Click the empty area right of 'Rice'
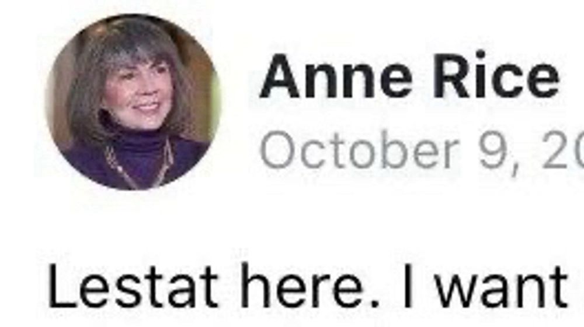Screen dimensions: 584x327 tap(572, 76)
